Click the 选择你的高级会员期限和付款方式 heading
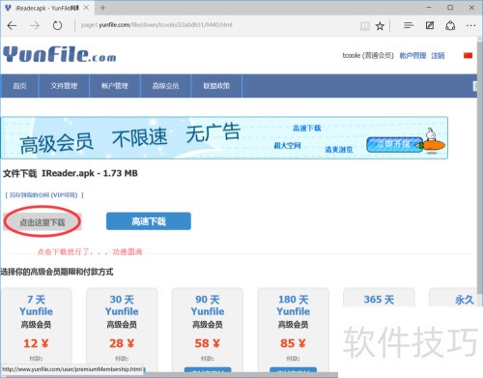Image resolution: width=483 pixels, height=378 pixels. point(57,272)
